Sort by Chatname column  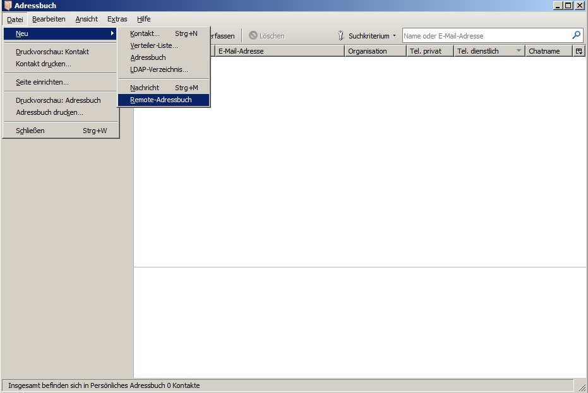(549, 51)
